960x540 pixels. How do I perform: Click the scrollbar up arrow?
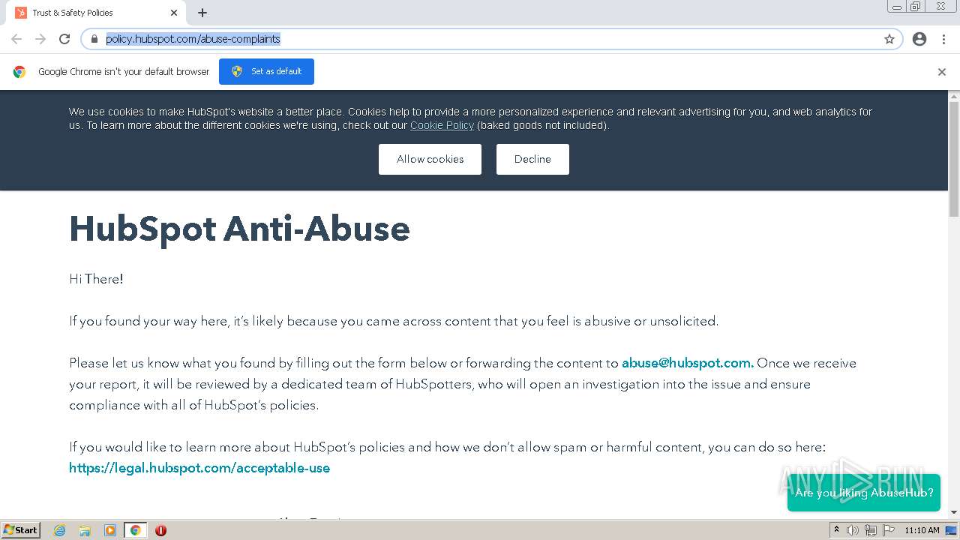tap(954, 96)
